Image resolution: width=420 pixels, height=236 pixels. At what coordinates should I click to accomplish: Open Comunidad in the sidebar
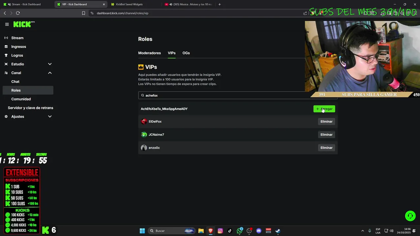click(21, 99)
